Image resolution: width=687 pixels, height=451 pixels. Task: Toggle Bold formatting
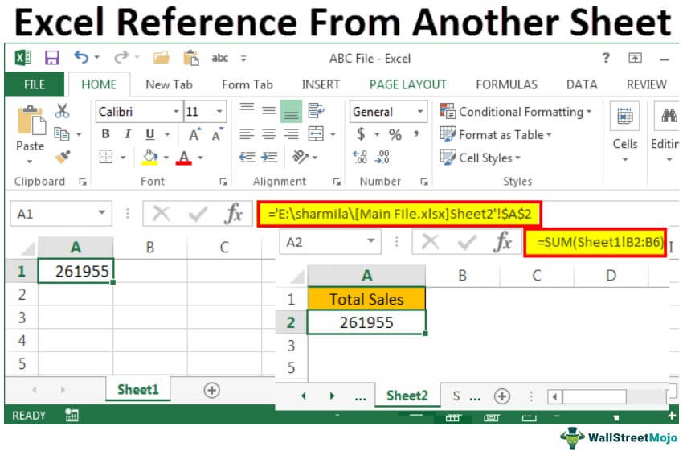click(105, 134)
